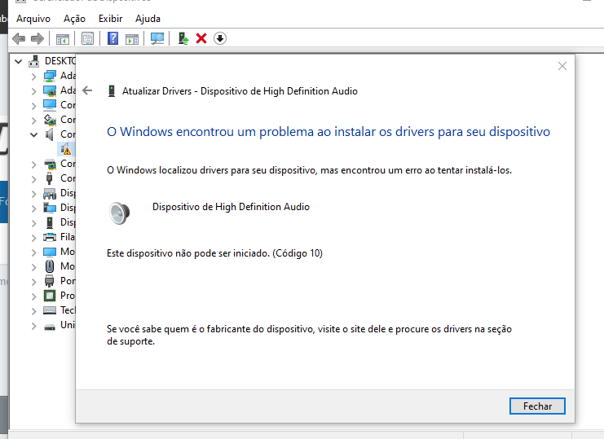This screenshot has height=439, width=604.
Task: Click the circled down-arrow disable device icon
Action: [x=220, y=38]
